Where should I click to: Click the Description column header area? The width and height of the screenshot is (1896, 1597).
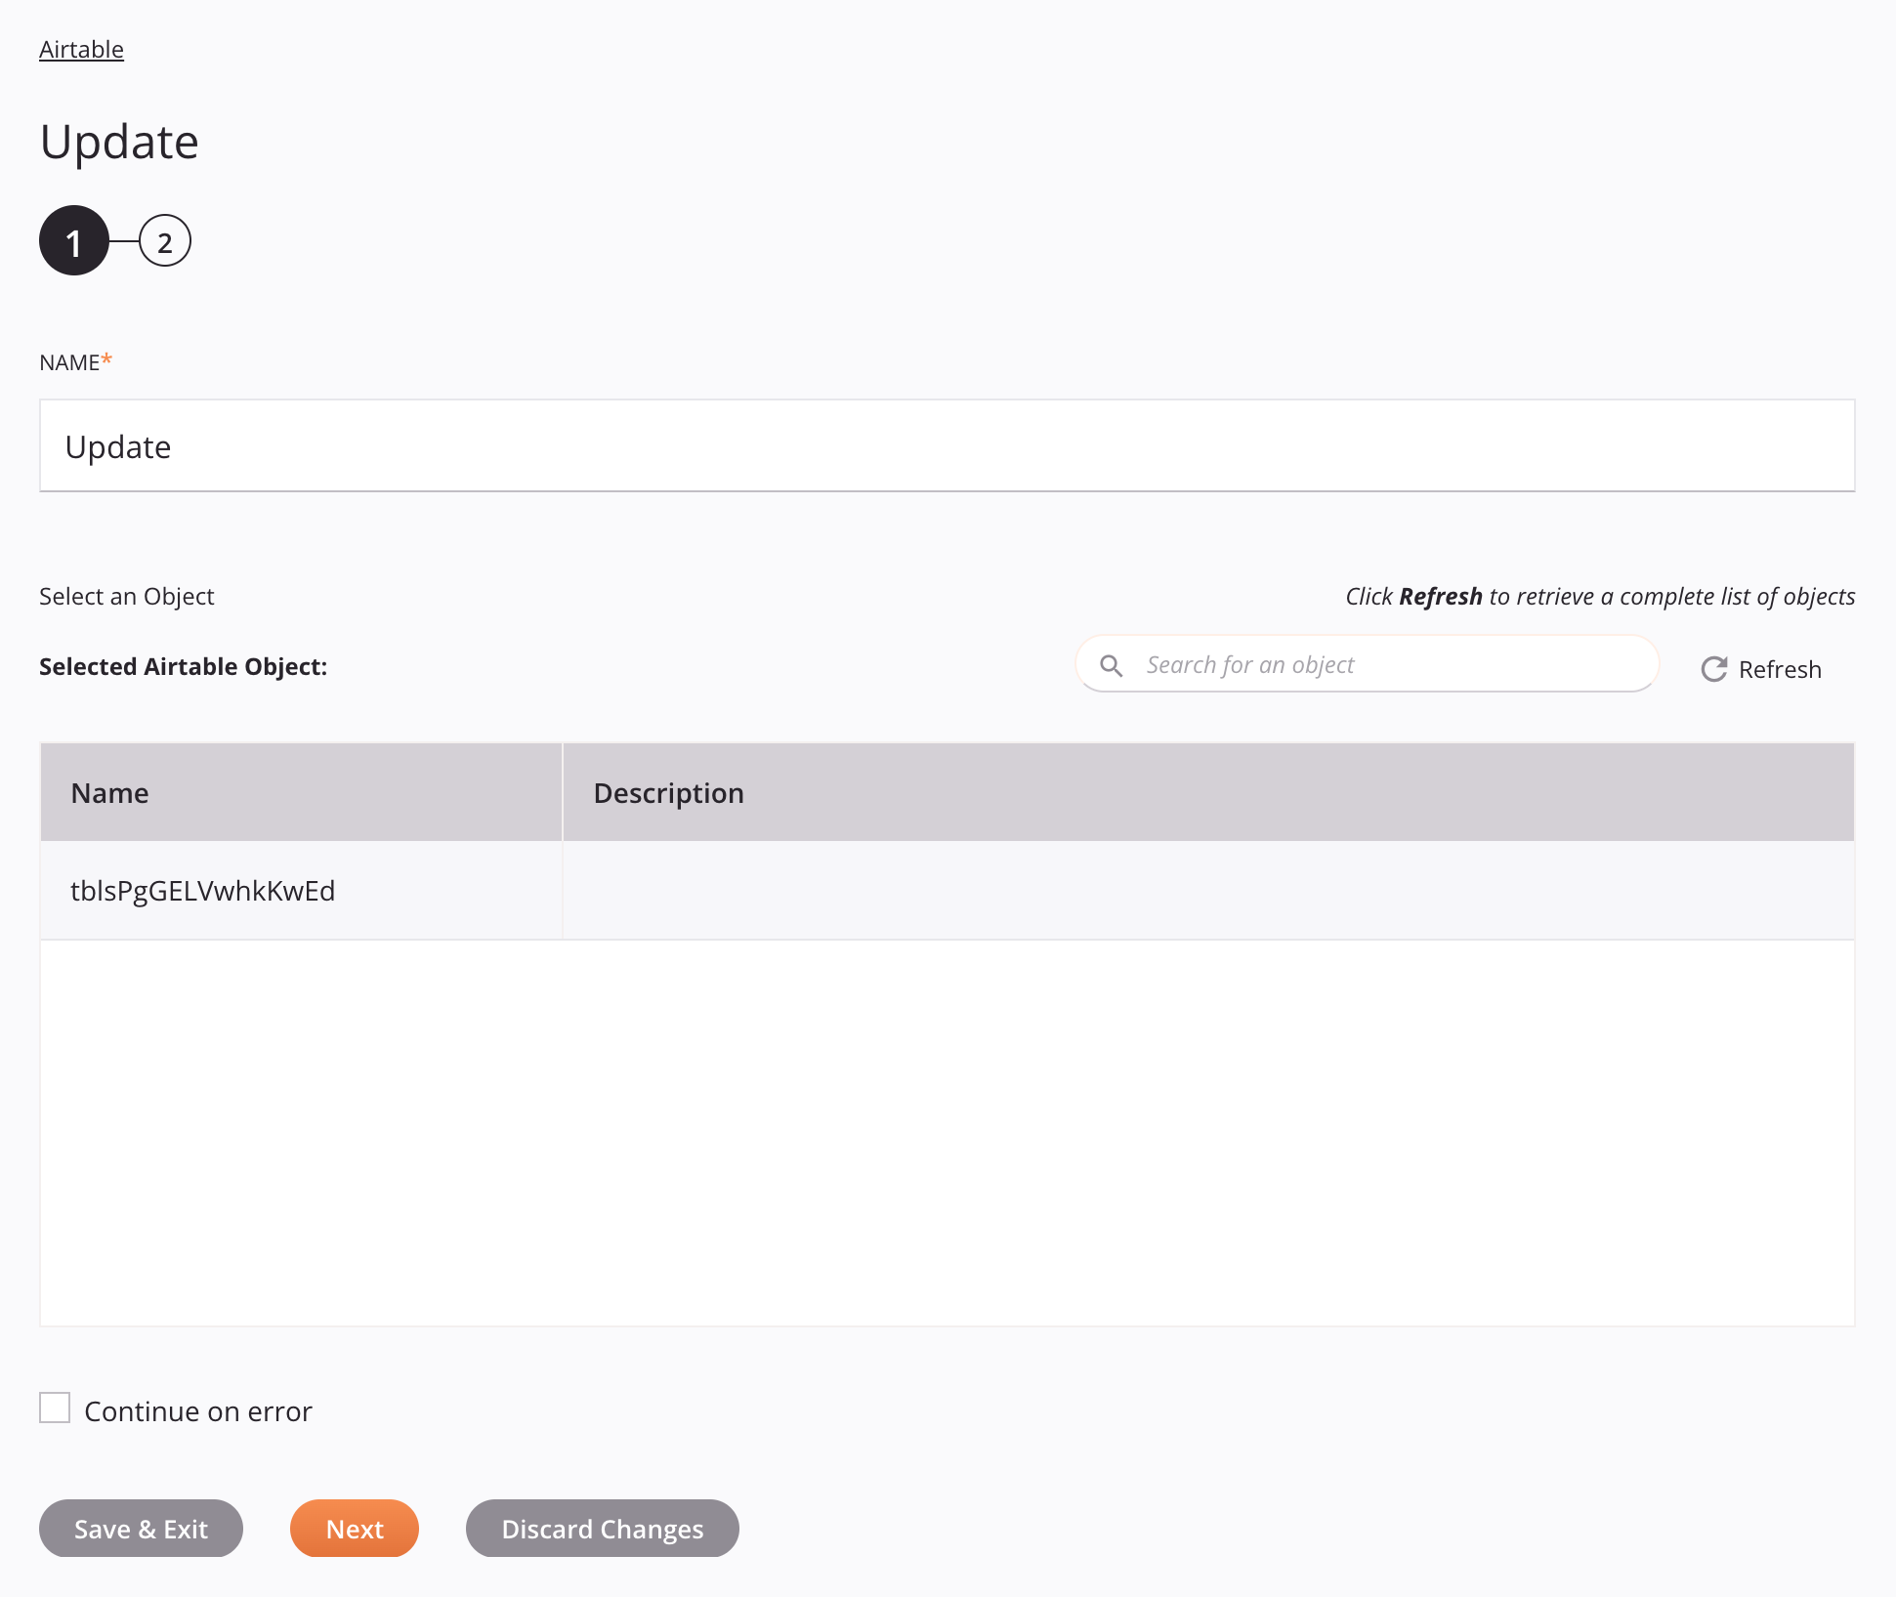click(1207, 792)
